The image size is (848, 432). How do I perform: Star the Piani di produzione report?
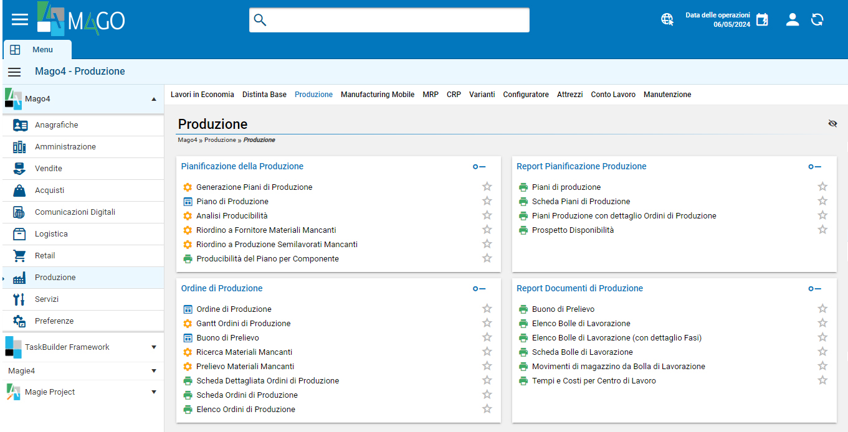(822, 187)
